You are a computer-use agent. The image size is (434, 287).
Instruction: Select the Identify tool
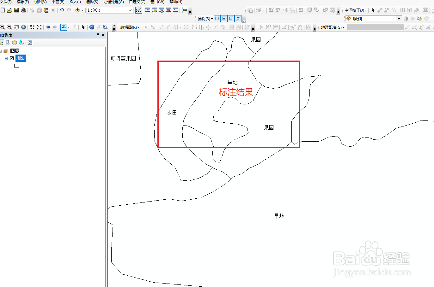click(x=91, y=27)
